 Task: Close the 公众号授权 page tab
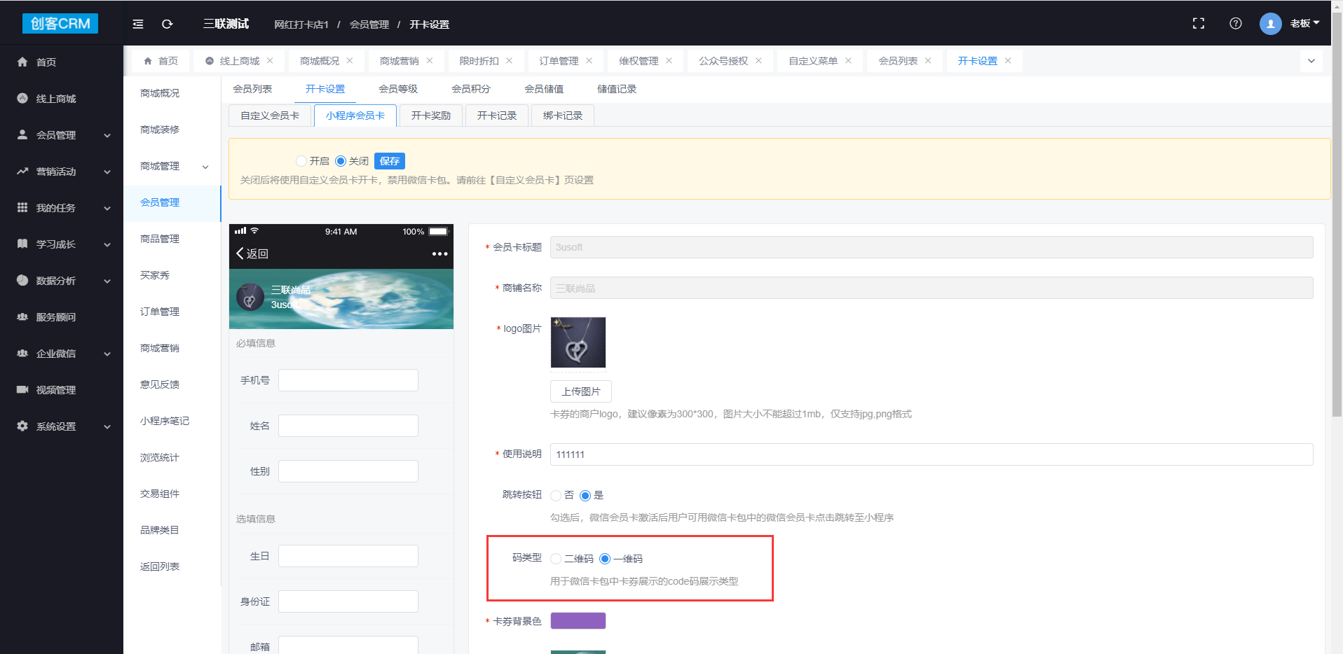pos(758,61)
